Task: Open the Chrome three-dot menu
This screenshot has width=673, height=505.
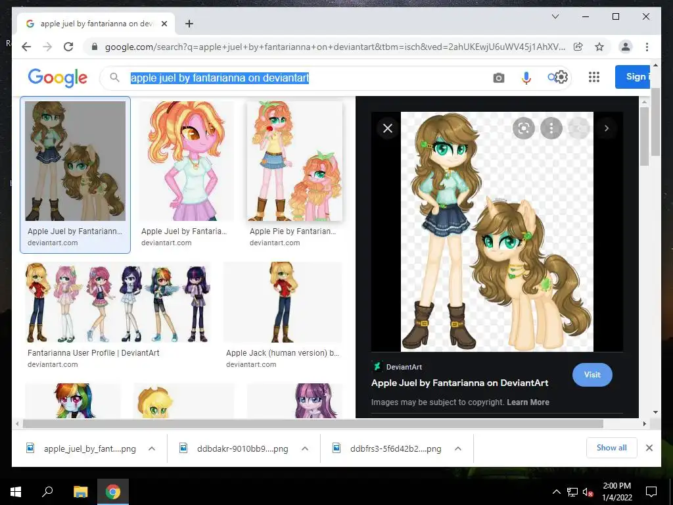Action: click(x=647, y=47)
